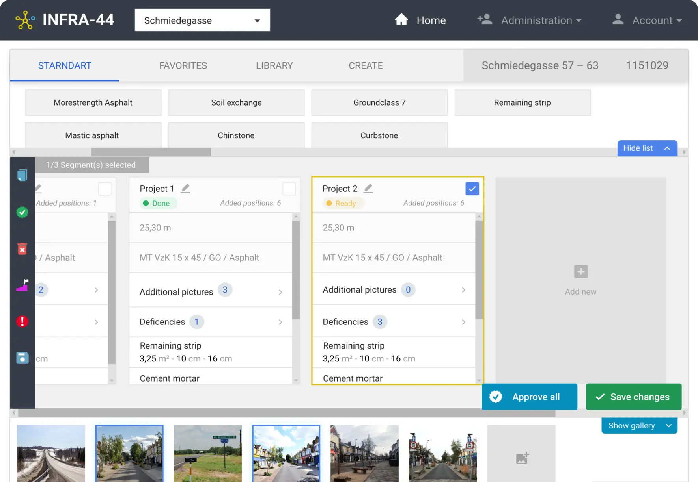Uncheck the Project 2 selection checkbox

click(x=472, y=189)
